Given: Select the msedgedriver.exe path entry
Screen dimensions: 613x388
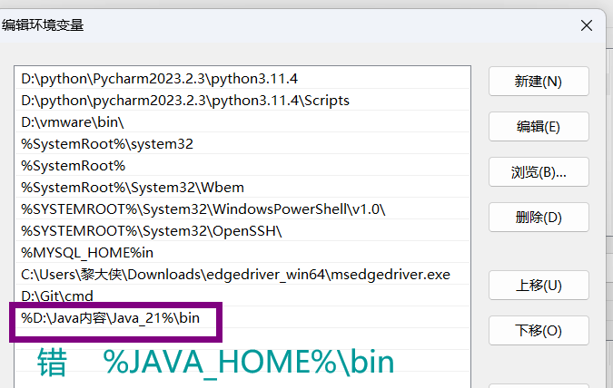Looking at the screenshot, I should tap(242, 275).
